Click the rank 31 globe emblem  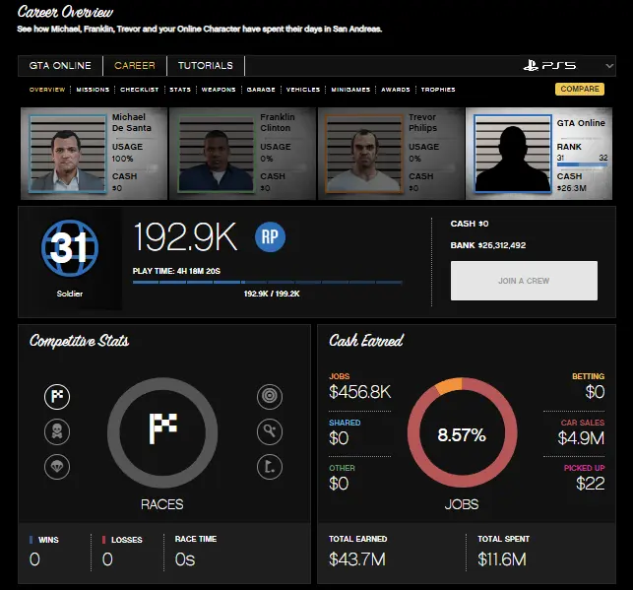[x=69, y=248]
